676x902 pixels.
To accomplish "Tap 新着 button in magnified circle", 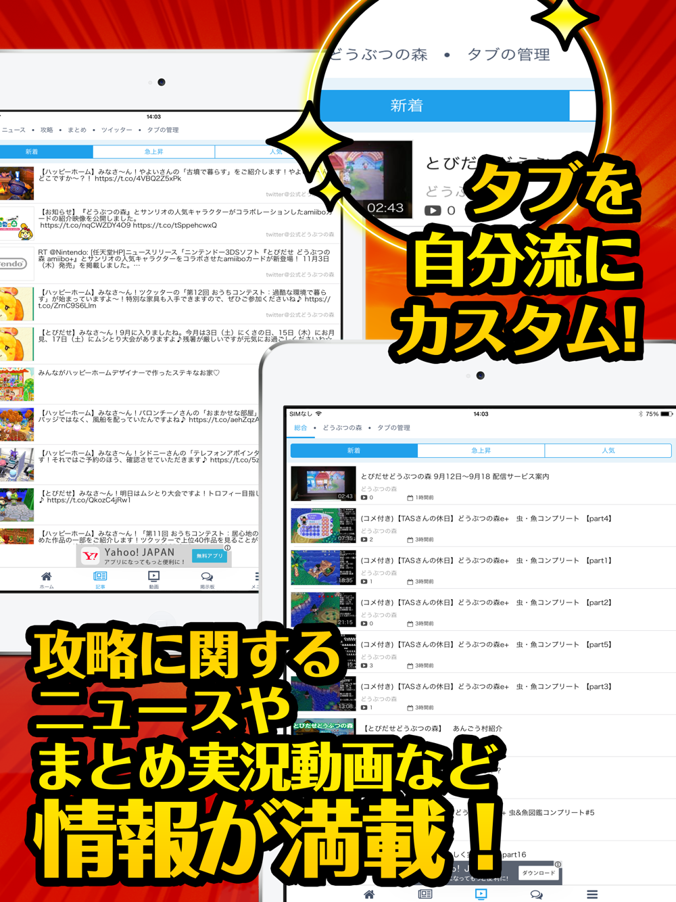I will pos(444,105).
